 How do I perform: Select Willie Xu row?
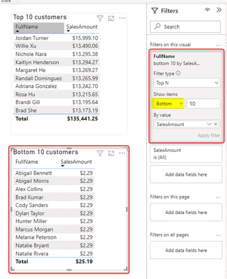[x=57, y=46]
